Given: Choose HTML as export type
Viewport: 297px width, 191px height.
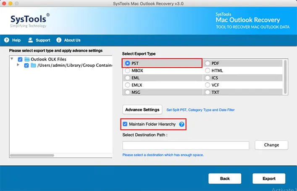Looking at the screenshot, I should click(208, 71).
